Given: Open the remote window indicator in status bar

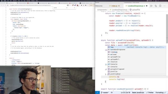Looking at the screenshot, I should (97, 92).
